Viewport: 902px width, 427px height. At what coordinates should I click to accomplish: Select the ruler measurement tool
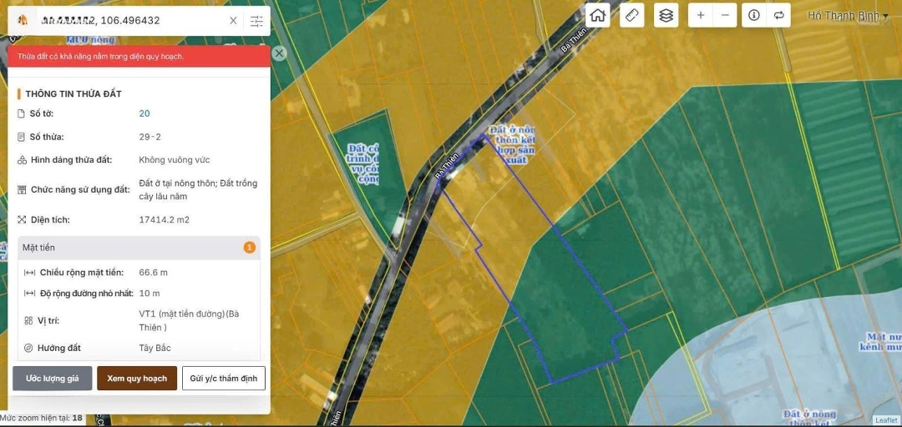[632, 15]
